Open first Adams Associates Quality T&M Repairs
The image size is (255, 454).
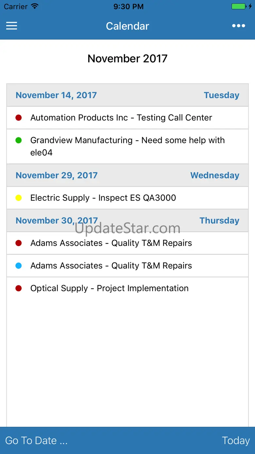tap(127, 243)
